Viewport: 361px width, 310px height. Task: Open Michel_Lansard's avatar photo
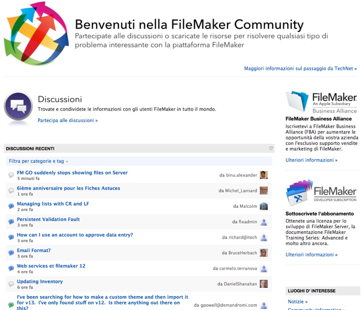264,191
